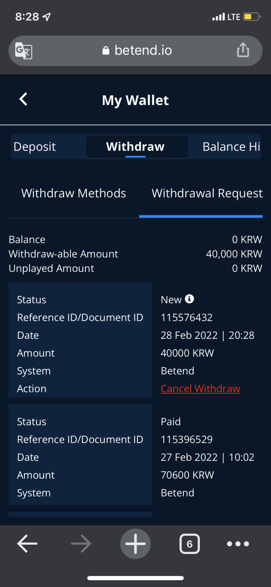This screenshot has width=271, height=587.
Task: Tap the battery indicator in status bar
Action: click(x=252, y=17)
